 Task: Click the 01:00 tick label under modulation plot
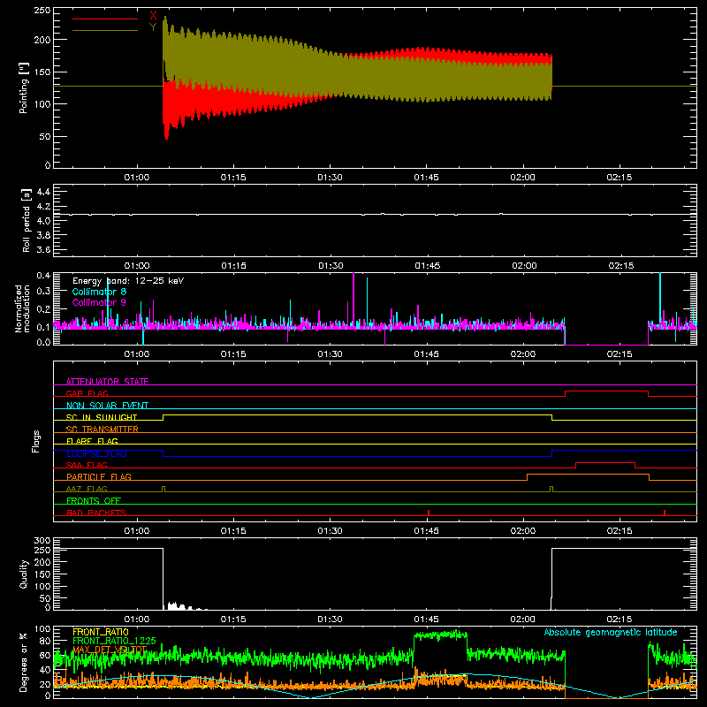point(137,354)
